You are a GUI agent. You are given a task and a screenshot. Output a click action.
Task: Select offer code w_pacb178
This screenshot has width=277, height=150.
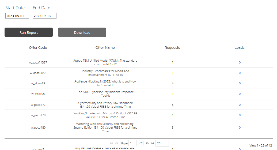pyautogui.click(x=38, y=115)
